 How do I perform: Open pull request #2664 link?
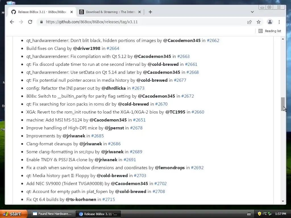click(113, 48)
